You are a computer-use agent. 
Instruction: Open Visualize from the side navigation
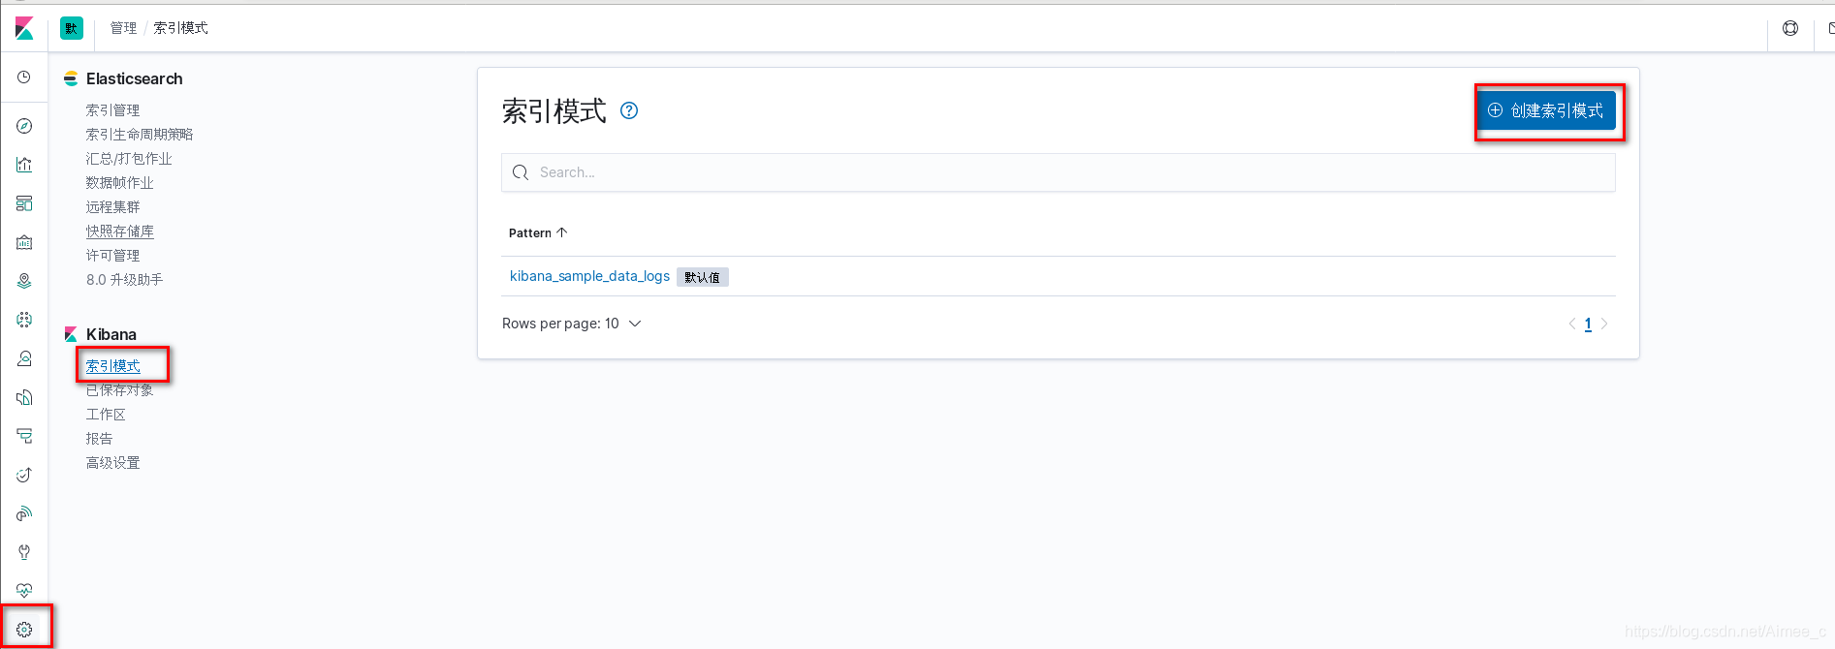click(x=24, y=165)
